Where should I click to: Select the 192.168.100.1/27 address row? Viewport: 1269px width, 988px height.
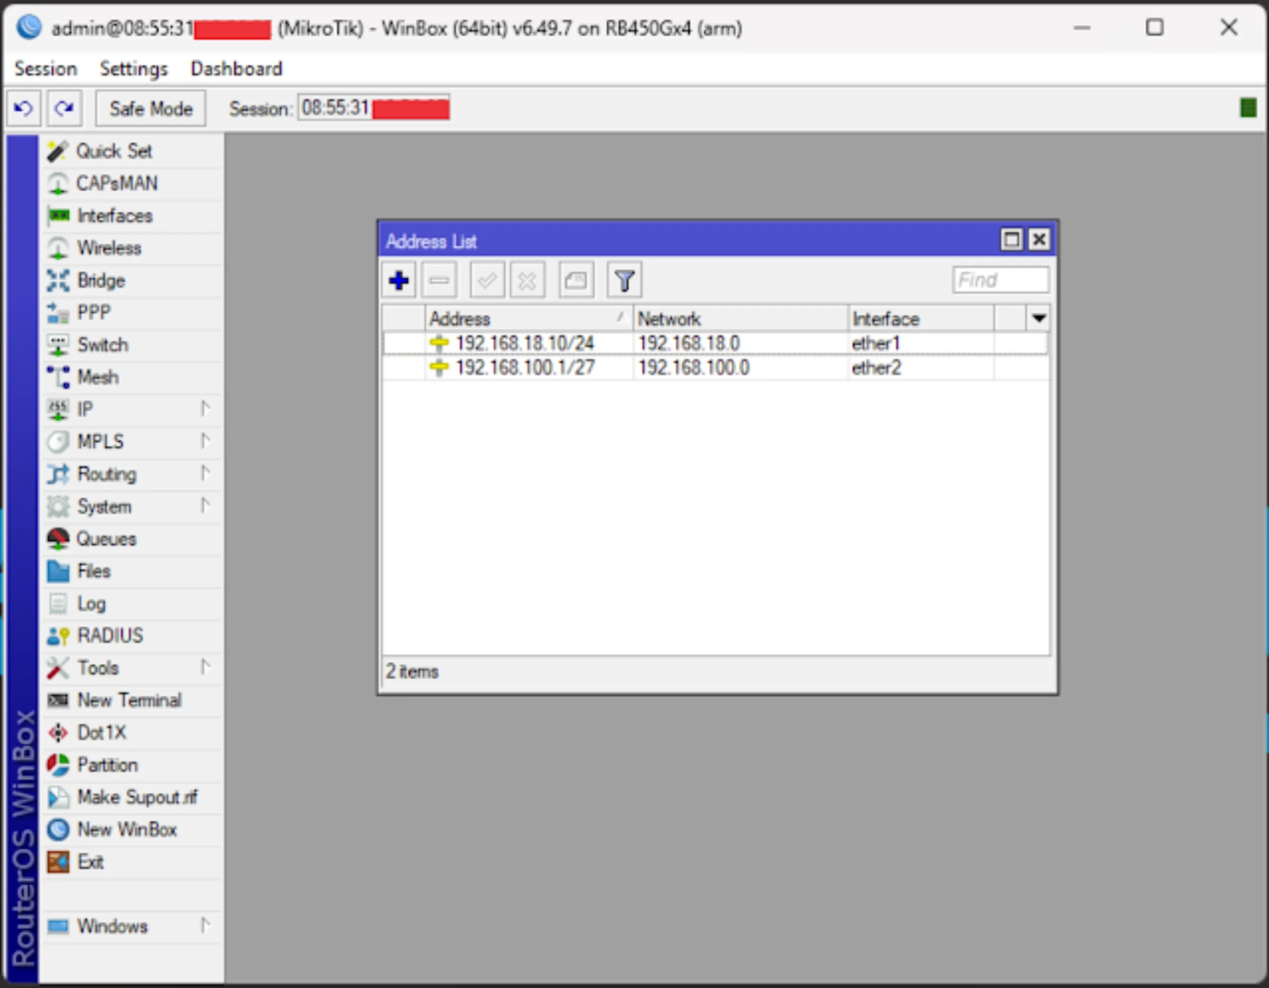[716, 368]
